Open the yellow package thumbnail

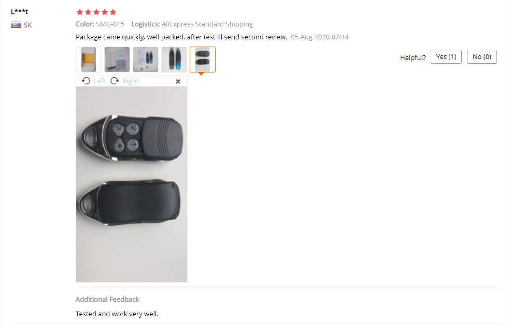click(x=89, y=59)
